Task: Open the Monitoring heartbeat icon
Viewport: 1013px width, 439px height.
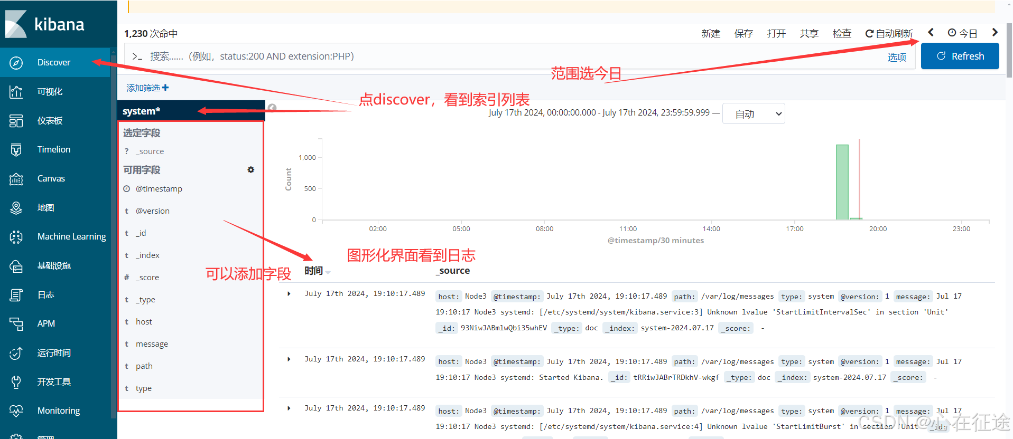Action: (16, 411)
